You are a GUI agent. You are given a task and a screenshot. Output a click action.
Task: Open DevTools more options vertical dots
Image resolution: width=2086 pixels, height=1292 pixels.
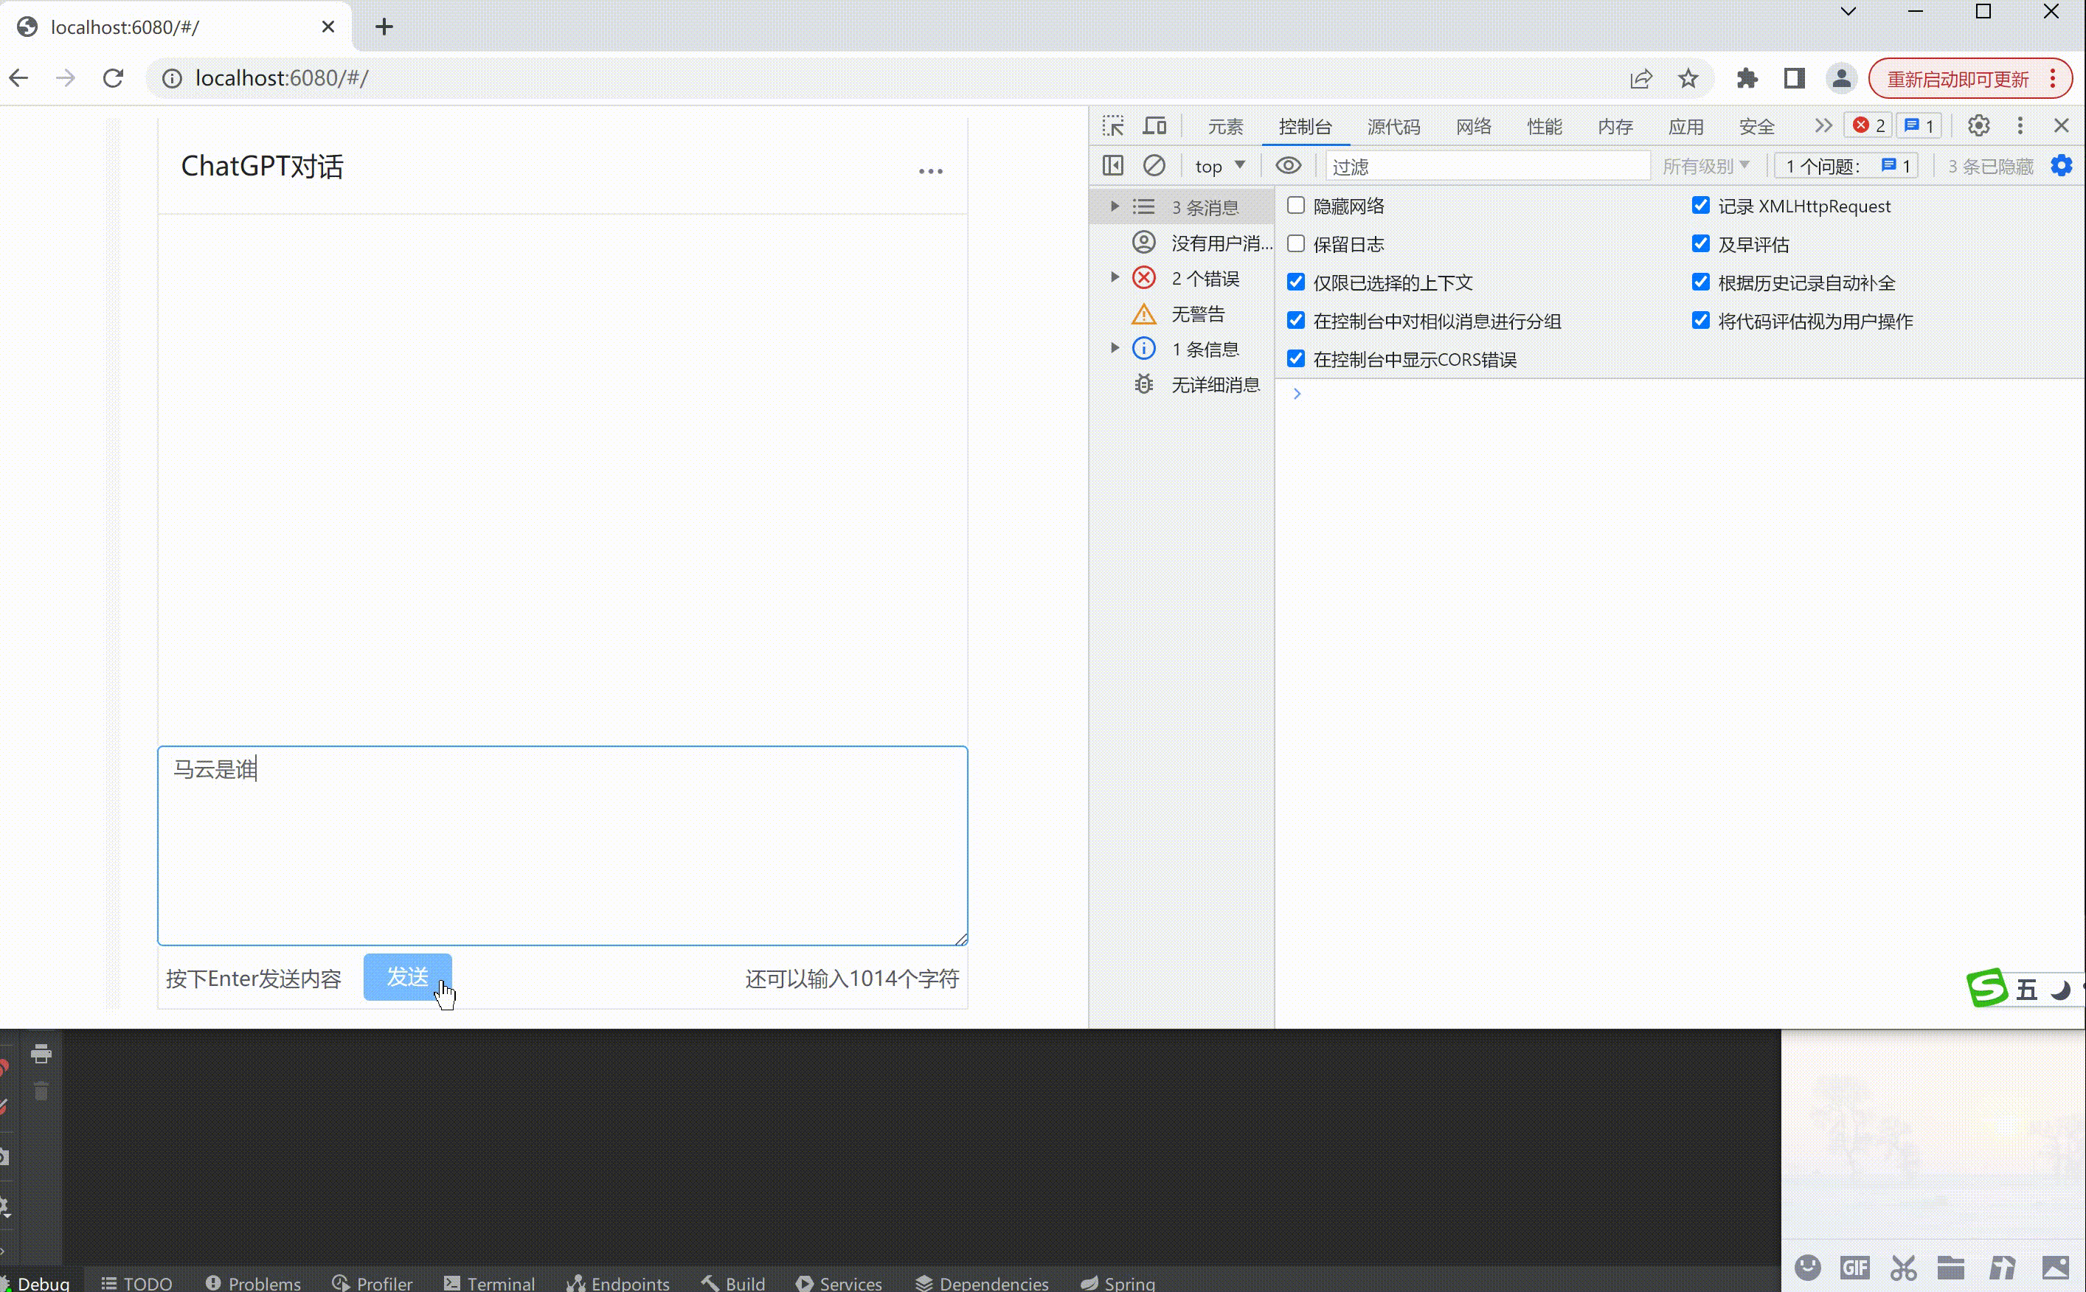pos(2020,125)
